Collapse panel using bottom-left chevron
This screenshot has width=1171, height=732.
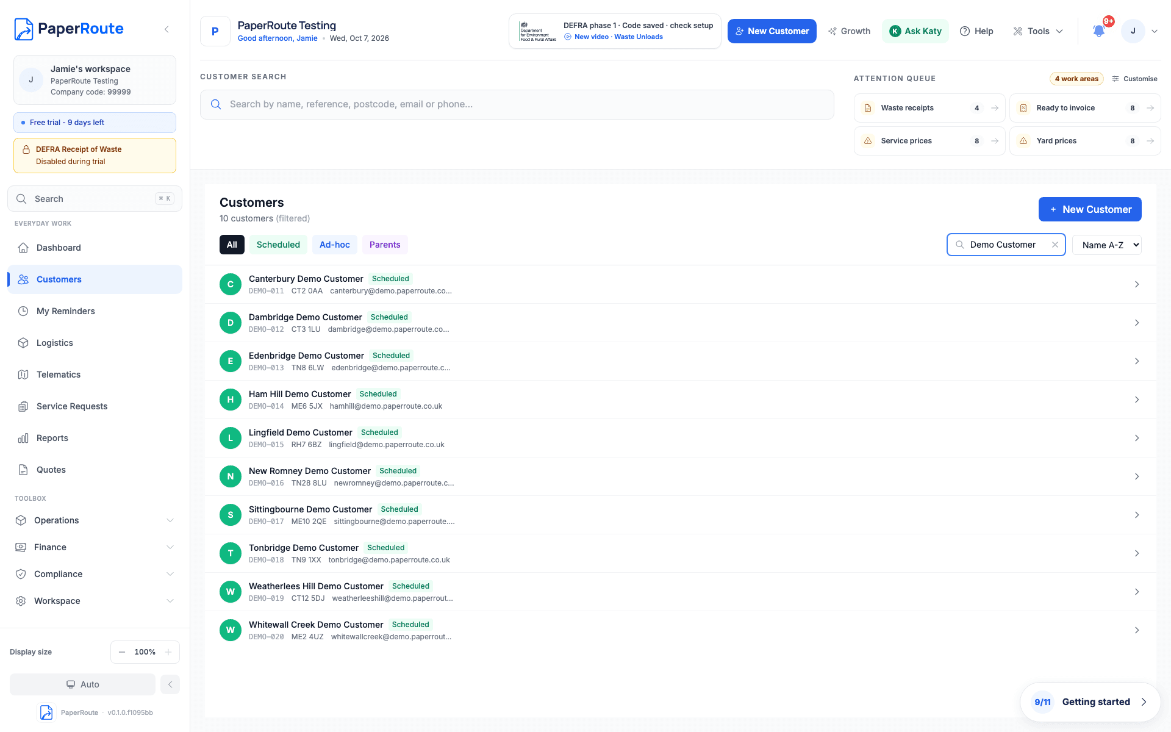pos(170,684)
